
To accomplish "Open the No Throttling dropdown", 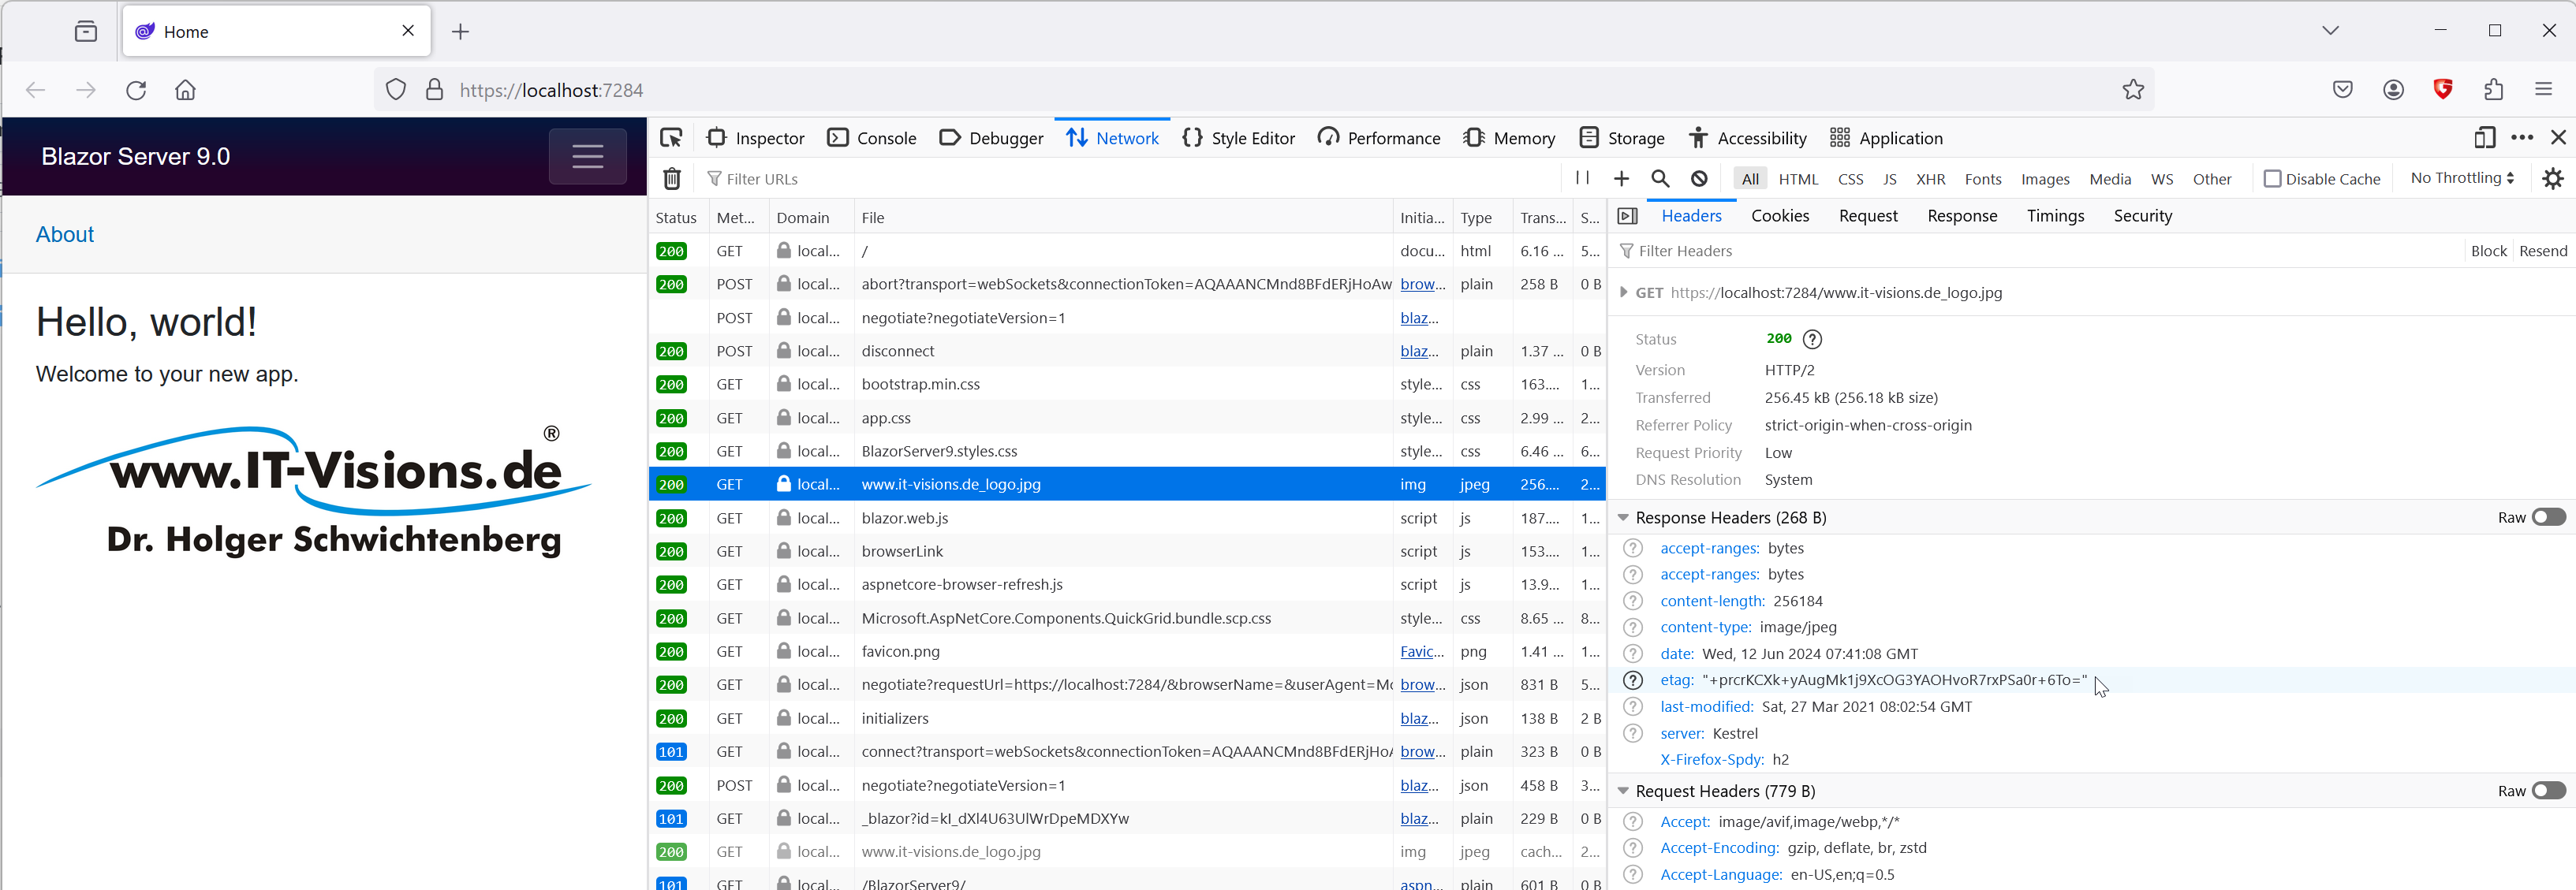I will (2461, 178).
